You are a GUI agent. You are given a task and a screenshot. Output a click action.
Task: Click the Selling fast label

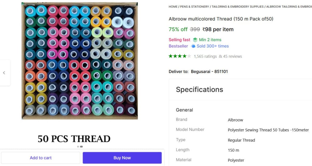(x=179, y=40)
